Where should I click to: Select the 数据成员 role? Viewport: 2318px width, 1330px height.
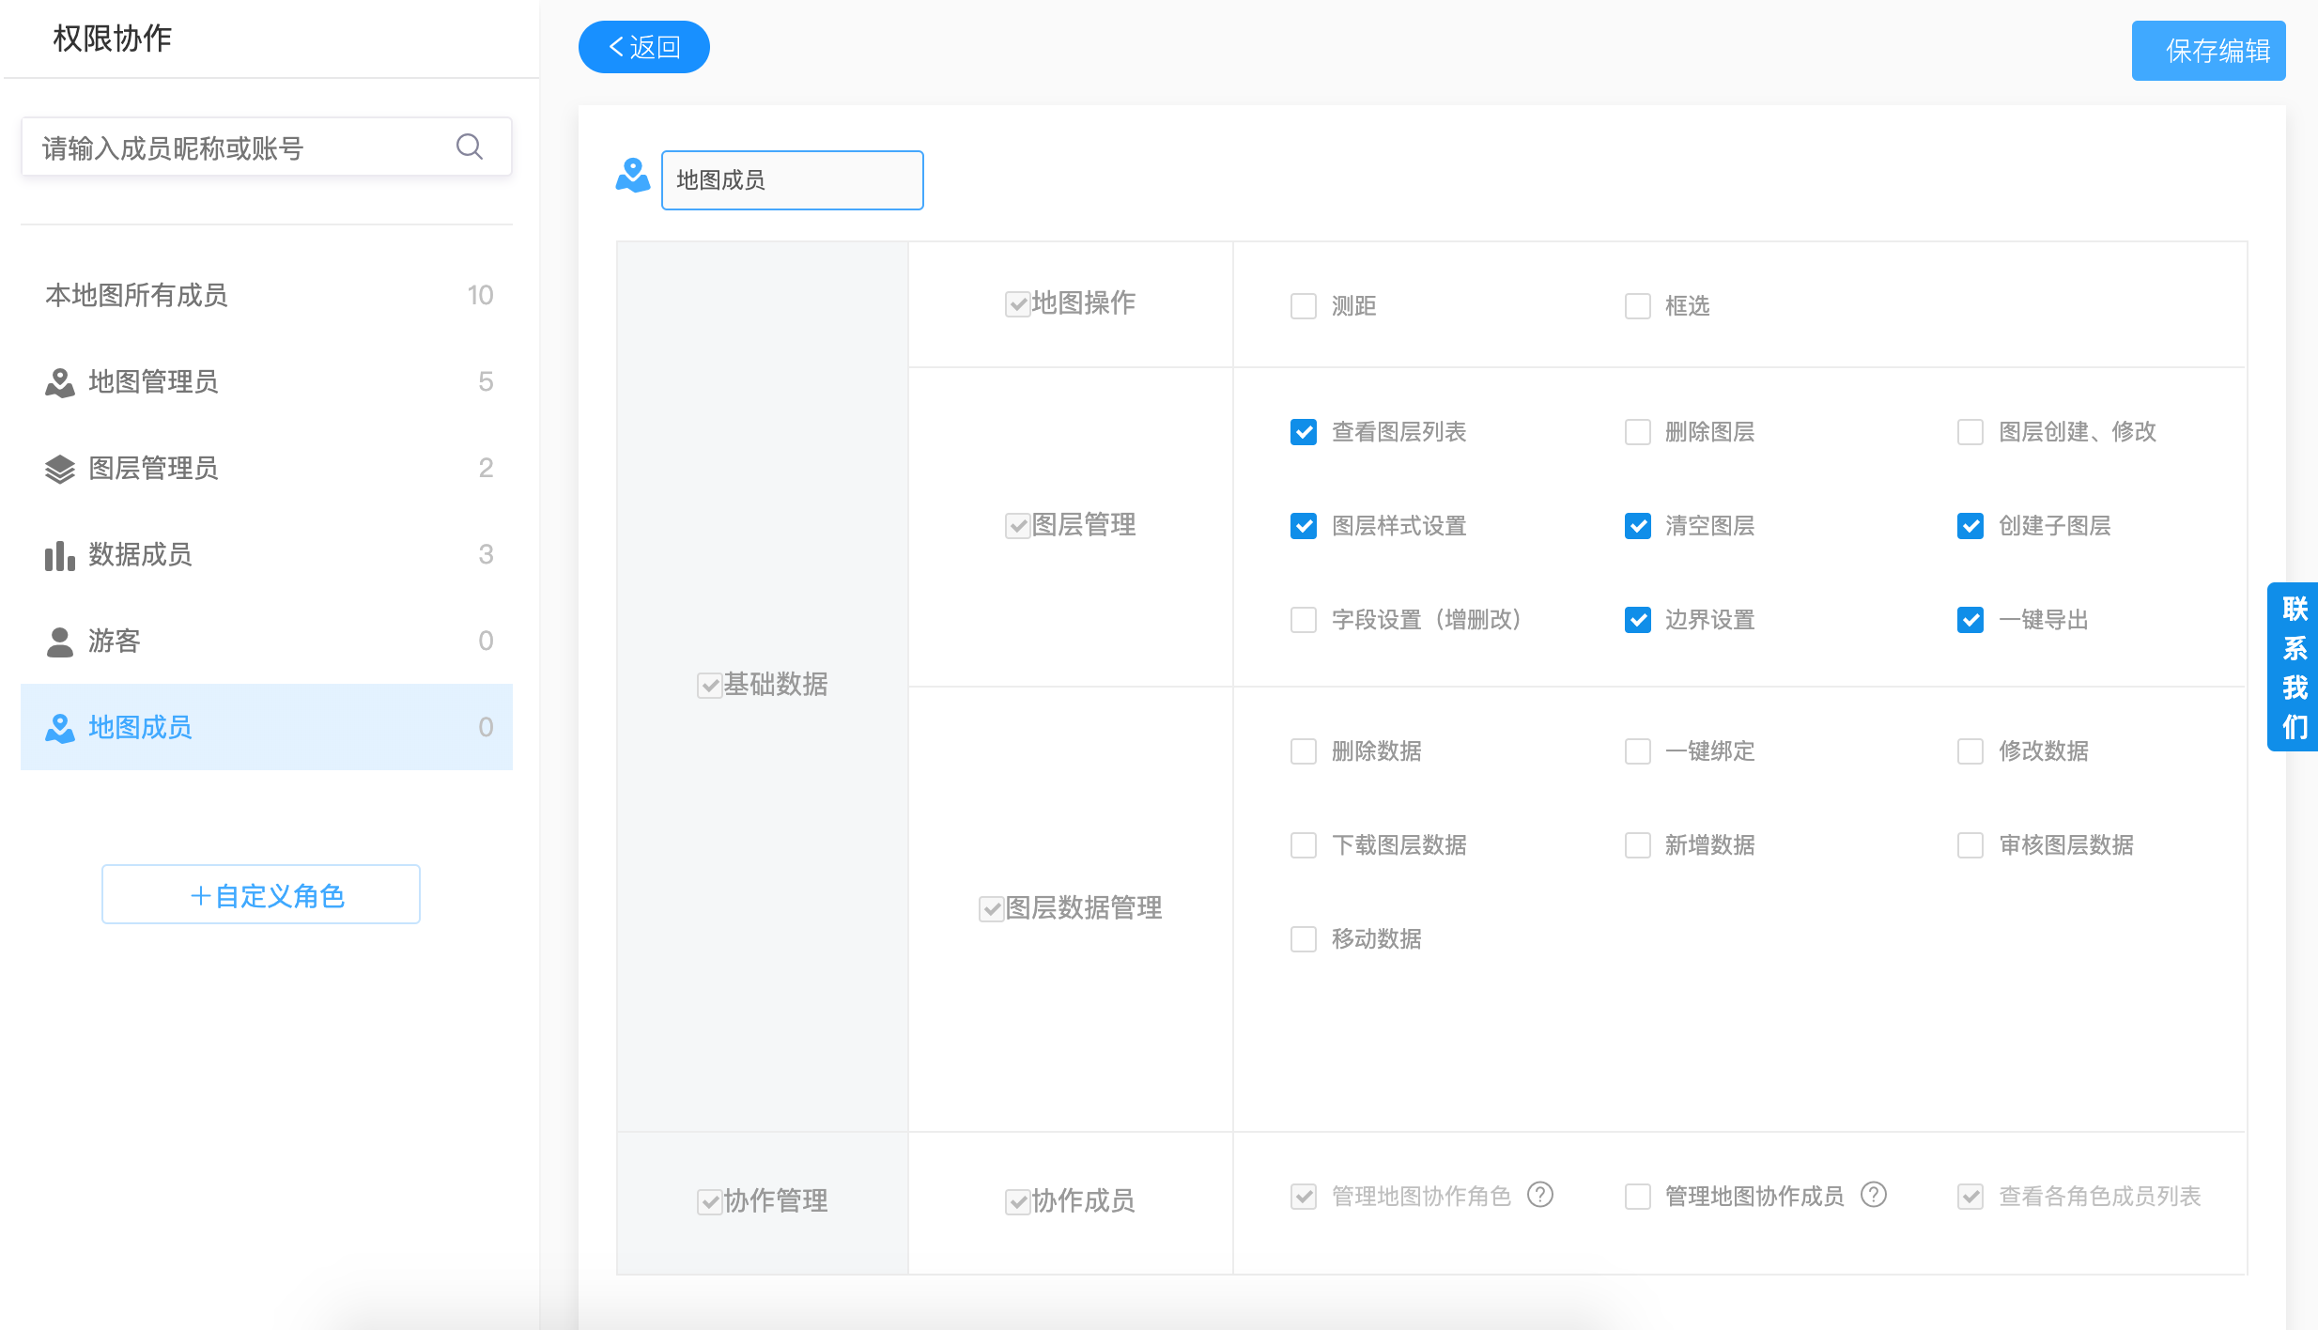pyautogui.click(x=267, y=554)
